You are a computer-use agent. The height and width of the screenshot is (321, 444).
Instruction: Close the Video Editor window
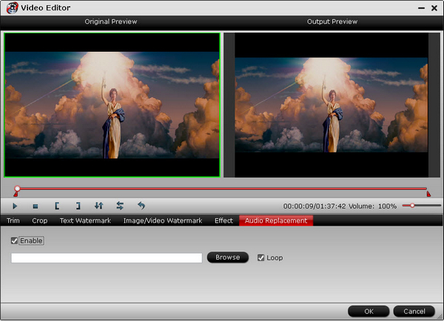coord(434,8)
